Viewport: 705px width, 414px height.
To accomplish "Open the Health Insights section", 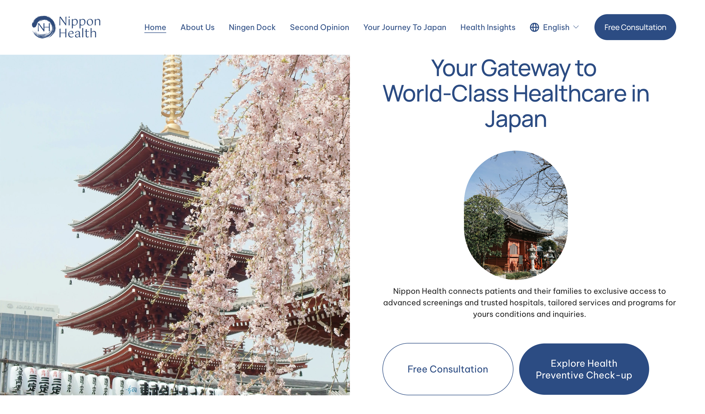I will point(488,27).
